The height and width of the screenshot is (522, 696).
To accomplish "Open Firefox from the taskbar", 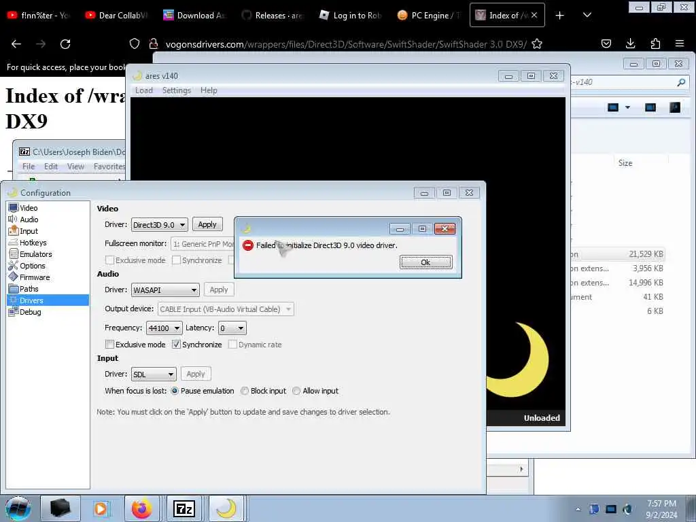I will coord(142,508).
